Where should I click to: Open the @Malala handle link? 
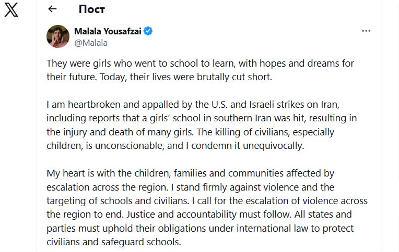click(91, 43)
